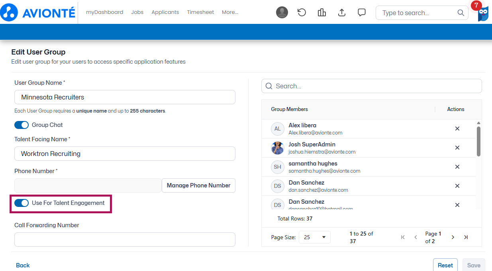The image size is (492, 271).
Task: Click the owl assistant notification icon
Action: click(x=483, y=14)
